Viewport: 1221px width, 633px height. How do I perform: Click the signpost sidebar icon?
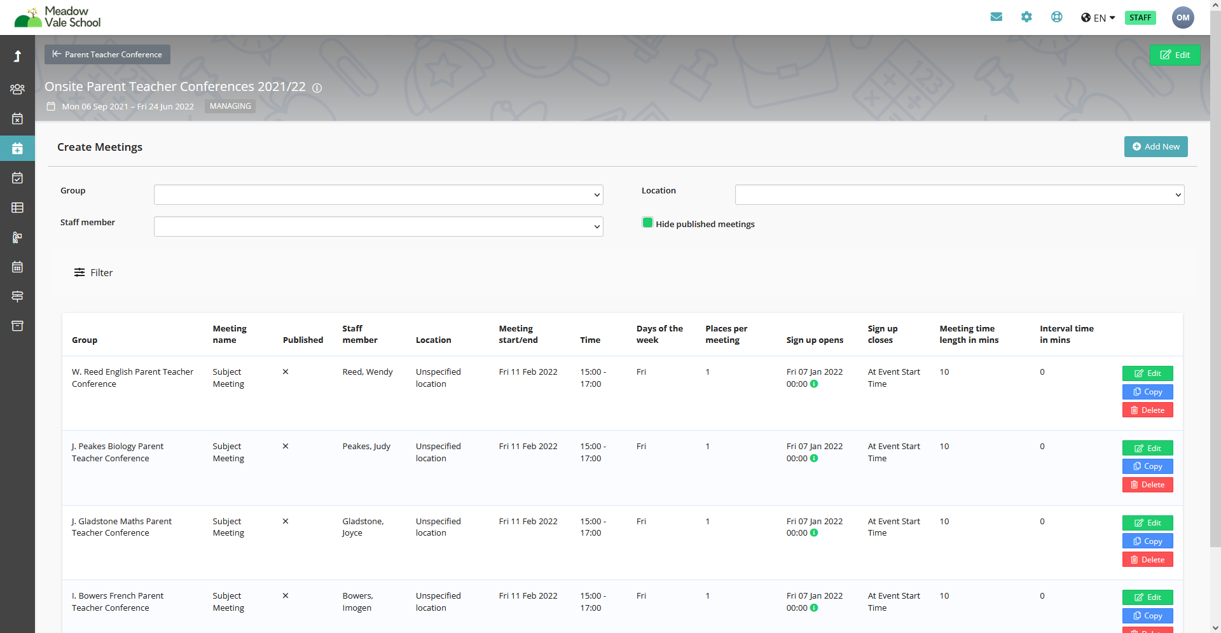[17, 296]
